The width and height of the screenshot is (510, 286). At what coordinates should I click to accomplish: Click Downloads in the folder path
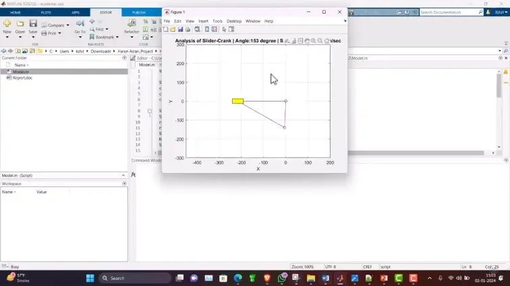coord(101,51)
